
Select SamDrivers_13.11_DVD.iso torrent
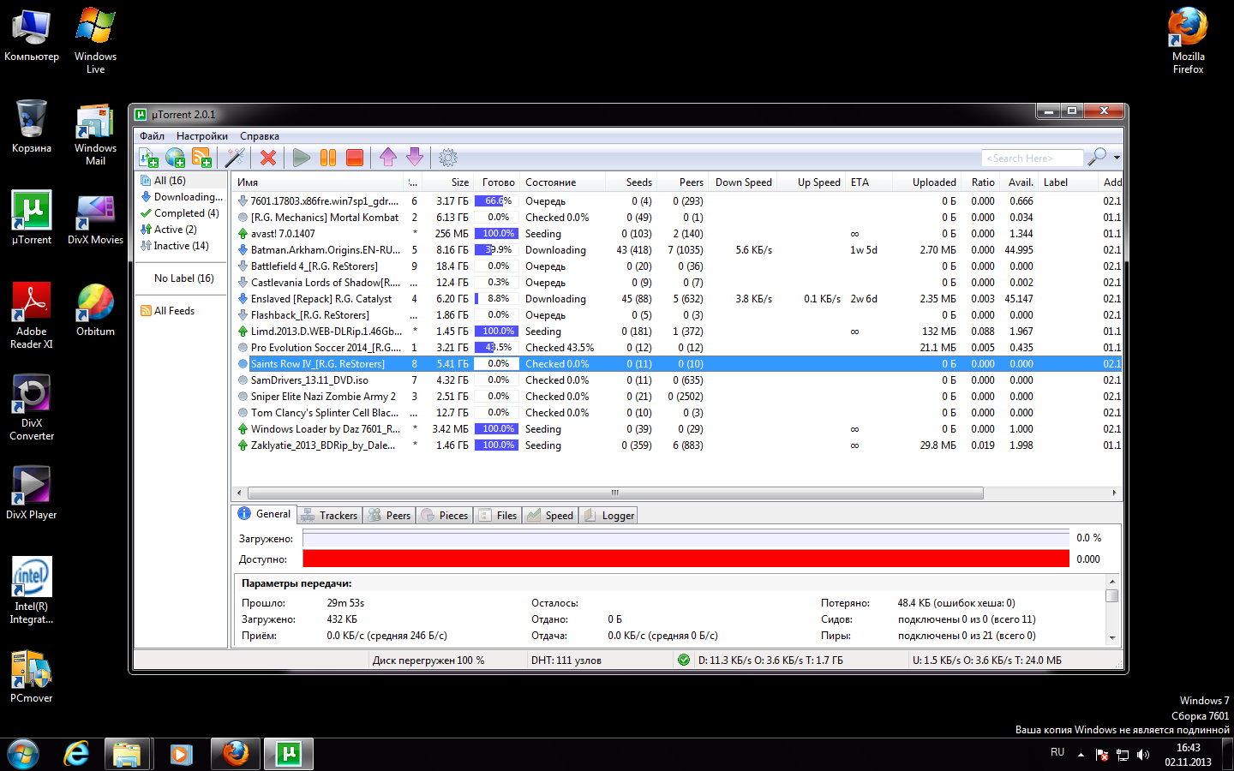[677, 380]
